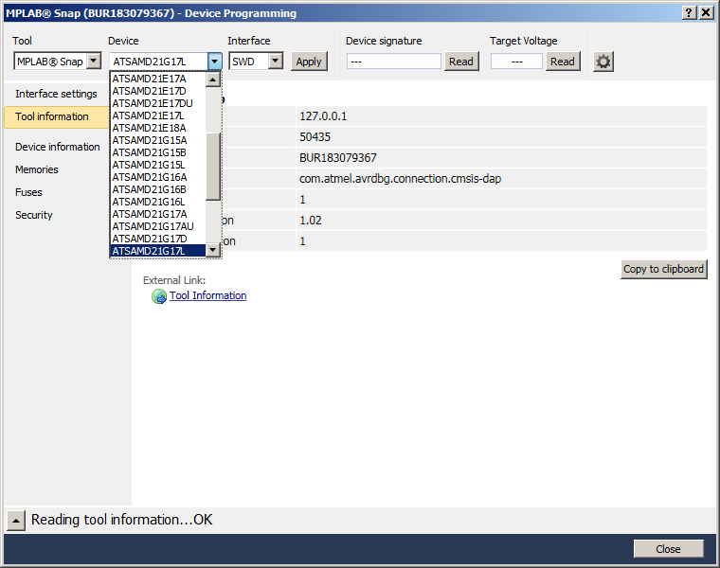Select ATSAMD21G17A in device list
This screenshot has height=568, width=720.
tap(158, 214)
